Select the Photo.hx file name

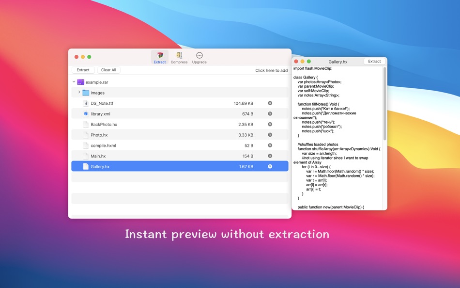tap(99, 135)
